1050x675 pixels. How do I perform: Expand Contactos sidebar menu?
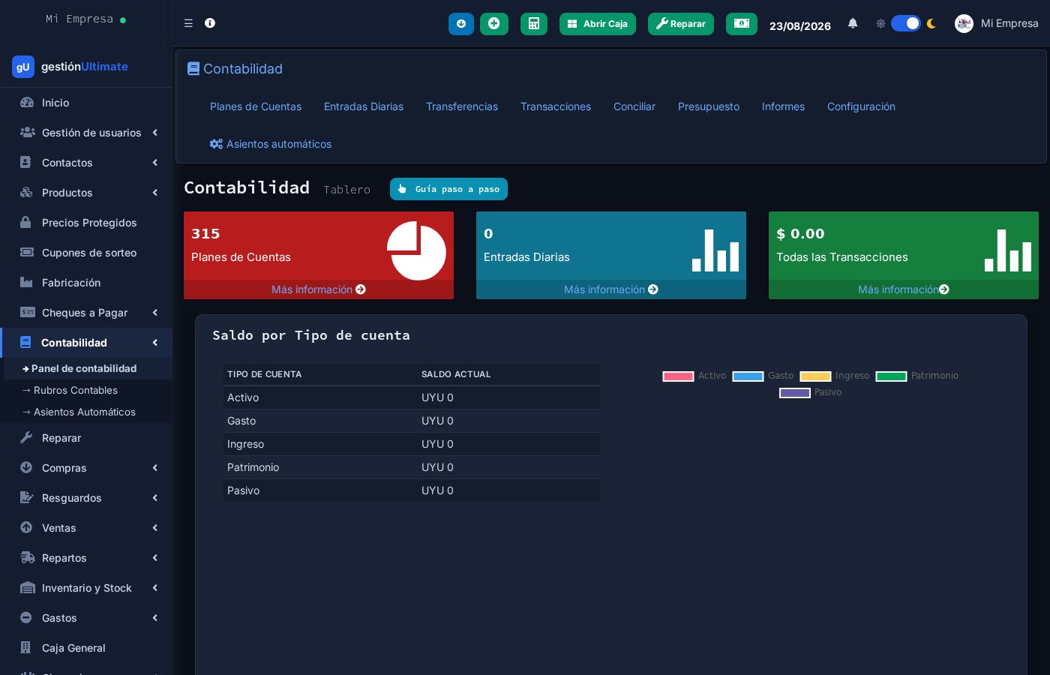coord(86,163)
